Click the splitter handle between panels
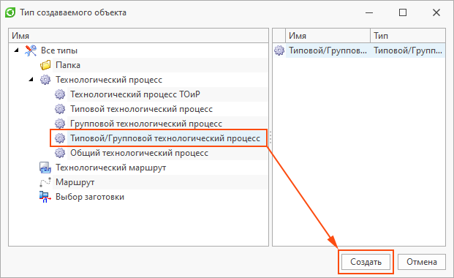 coord(270,137)
